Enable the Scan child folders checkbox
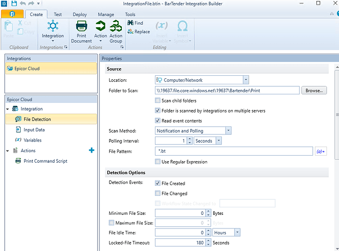This screenshot has height=251, width=339. pyautogui.click(x=158, y=101)
